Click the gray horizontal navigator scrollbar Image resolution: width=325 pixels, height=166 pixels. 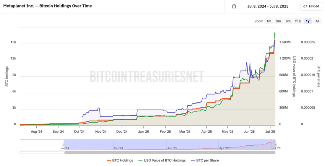[x=170, y=153]
